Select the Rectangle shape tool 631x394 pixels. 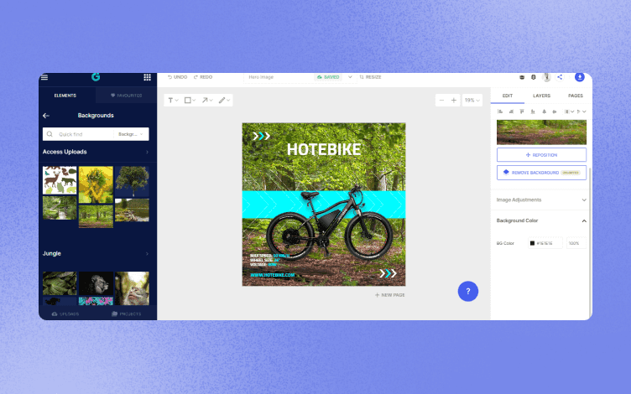click(x=187, y=100)
